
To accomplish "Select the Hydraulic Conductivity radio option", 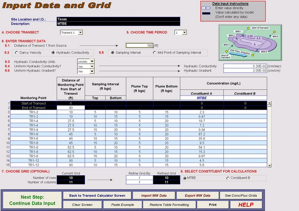I will [53, 52].
